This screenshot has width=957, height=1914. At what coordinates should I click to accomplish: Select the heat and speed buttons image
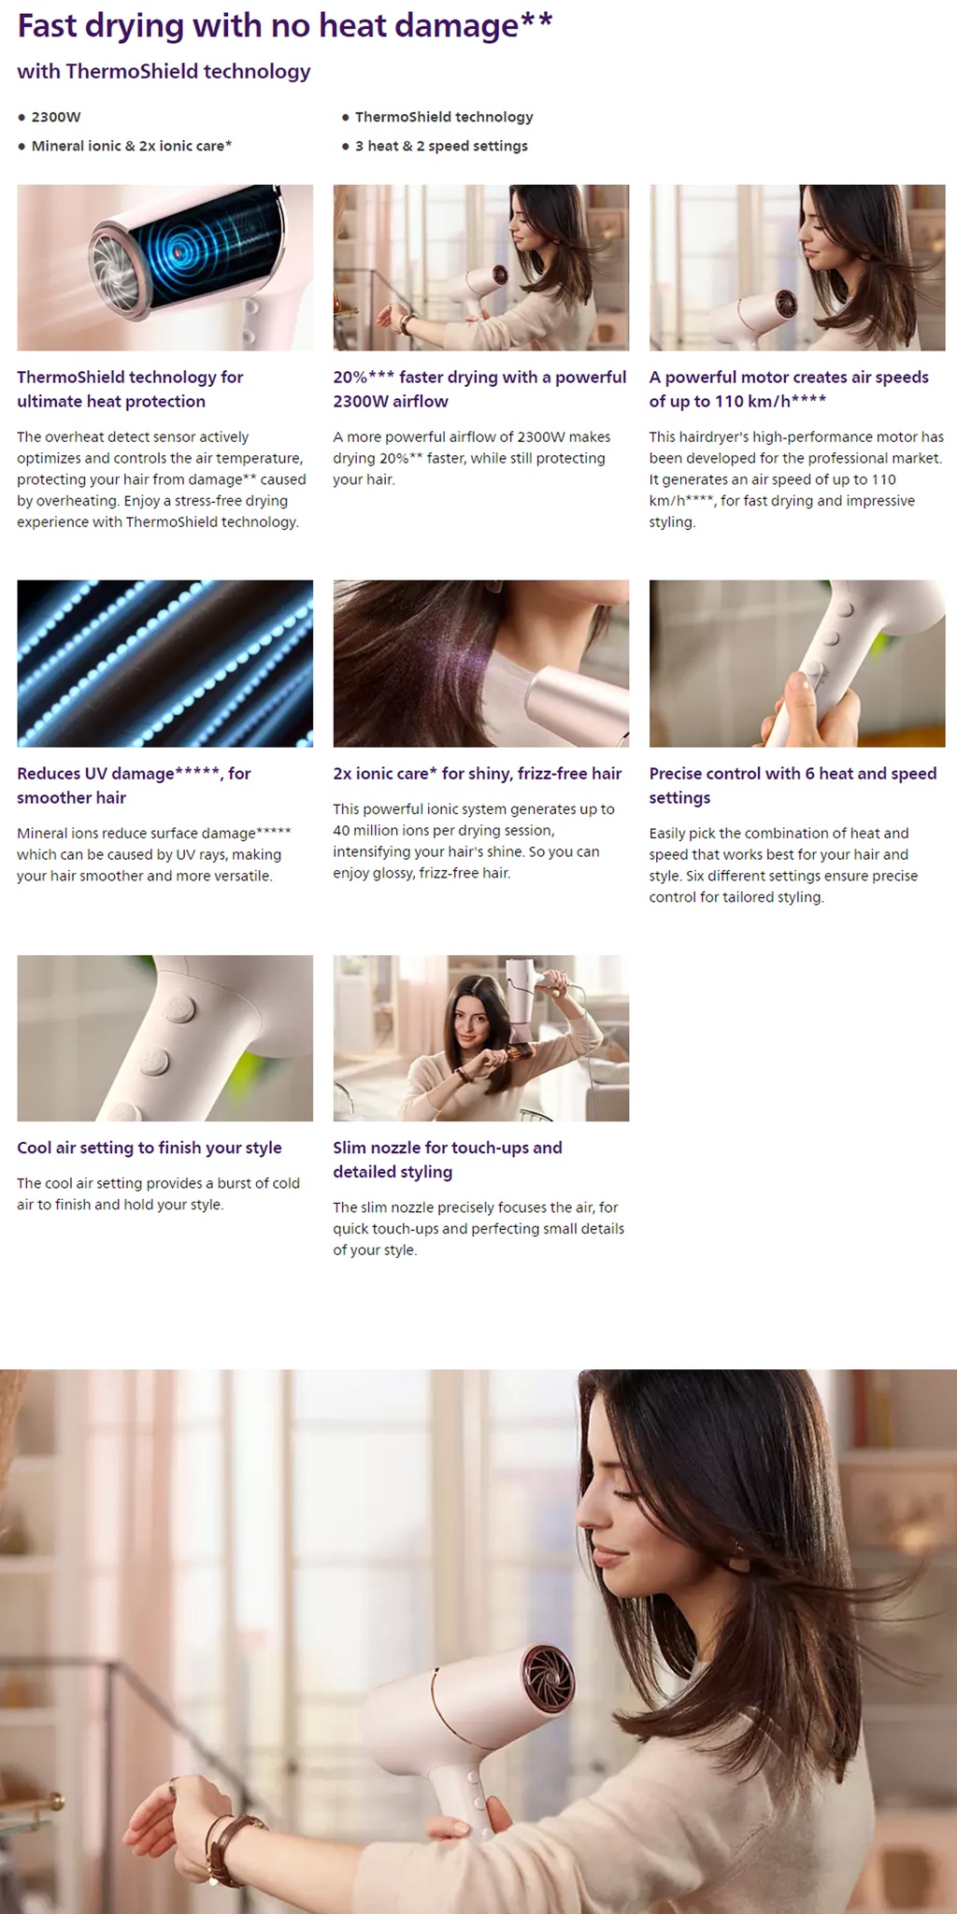point(797,663)
